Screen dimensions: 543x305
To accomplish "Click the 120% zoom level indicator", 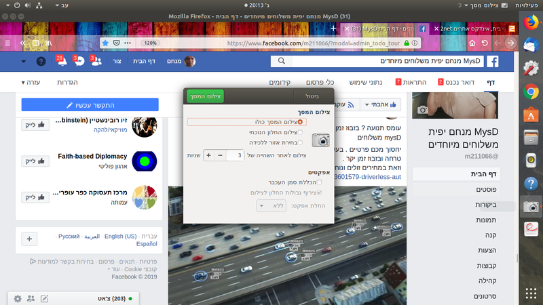I will pyautogui.click(x=150, y=43).
